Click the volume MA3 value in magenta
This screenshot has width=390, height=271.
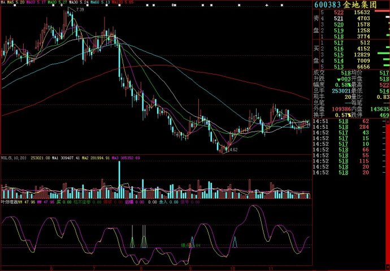tap(126, 158)
